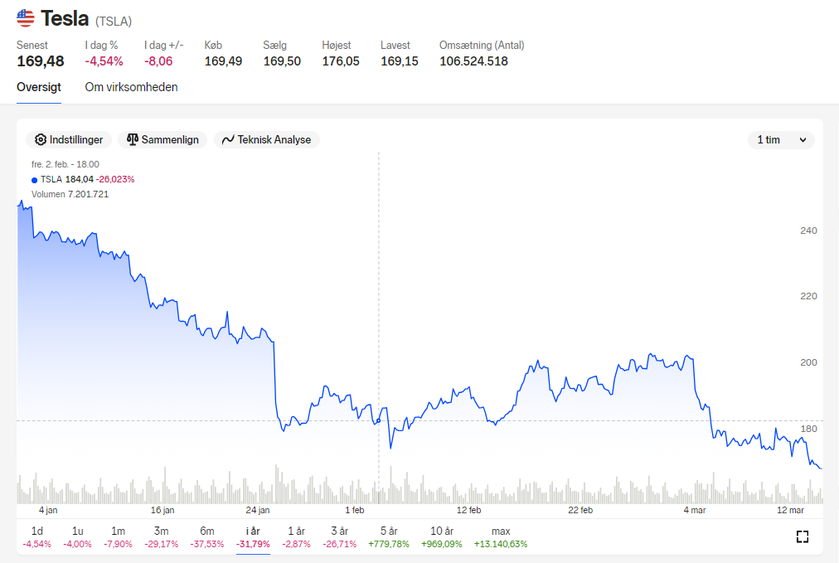Switch to the Om virksomheden tab
This screenshot has width=839, height=563.
[131, 87]
